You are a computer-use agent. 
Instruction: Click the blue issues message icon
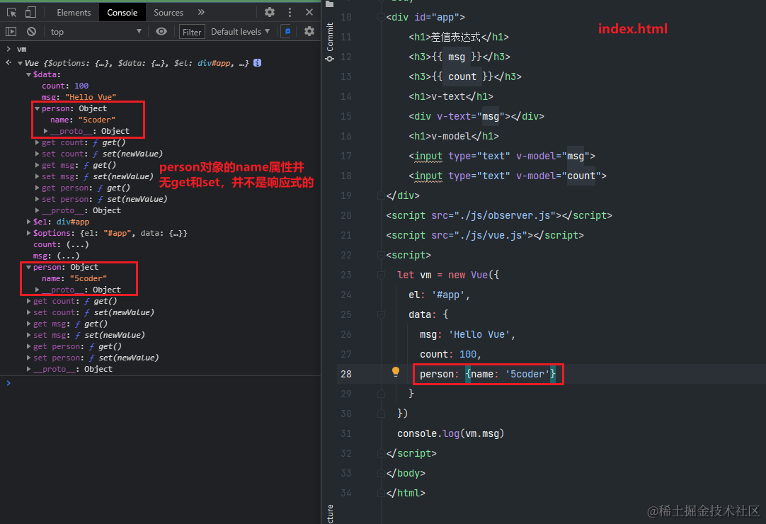(287, 32)
